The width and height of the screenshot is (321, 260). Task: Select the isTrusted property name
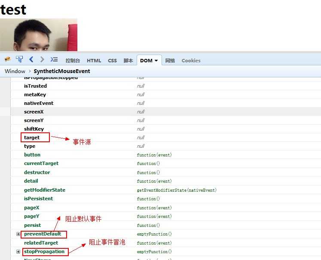(35, 86)
